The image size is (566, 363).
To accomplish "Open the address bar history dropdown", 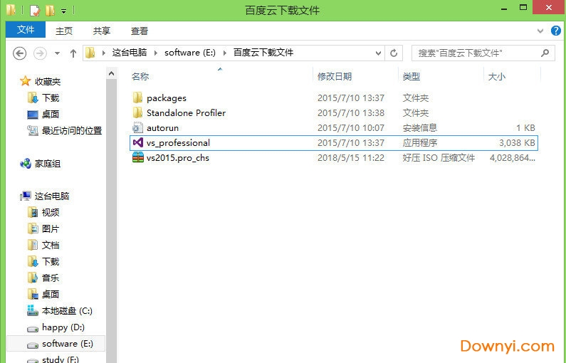I will (378, 53).
